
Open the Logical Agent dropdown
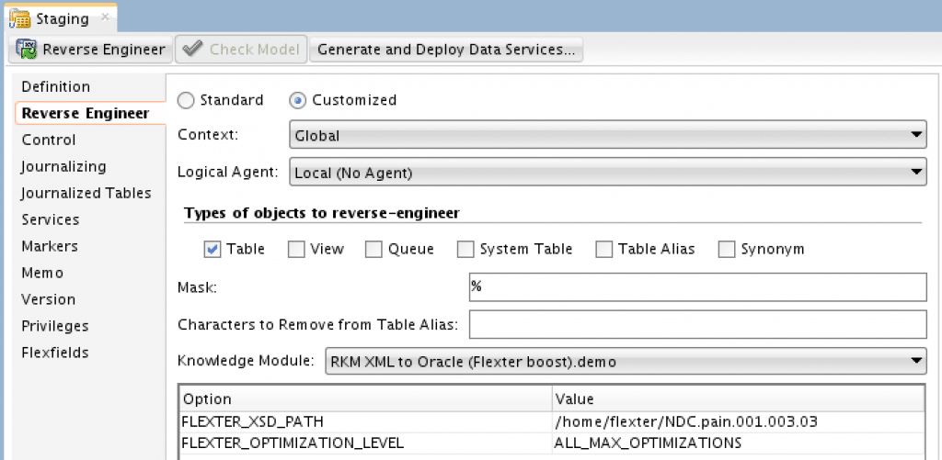(x=608, y=174)
